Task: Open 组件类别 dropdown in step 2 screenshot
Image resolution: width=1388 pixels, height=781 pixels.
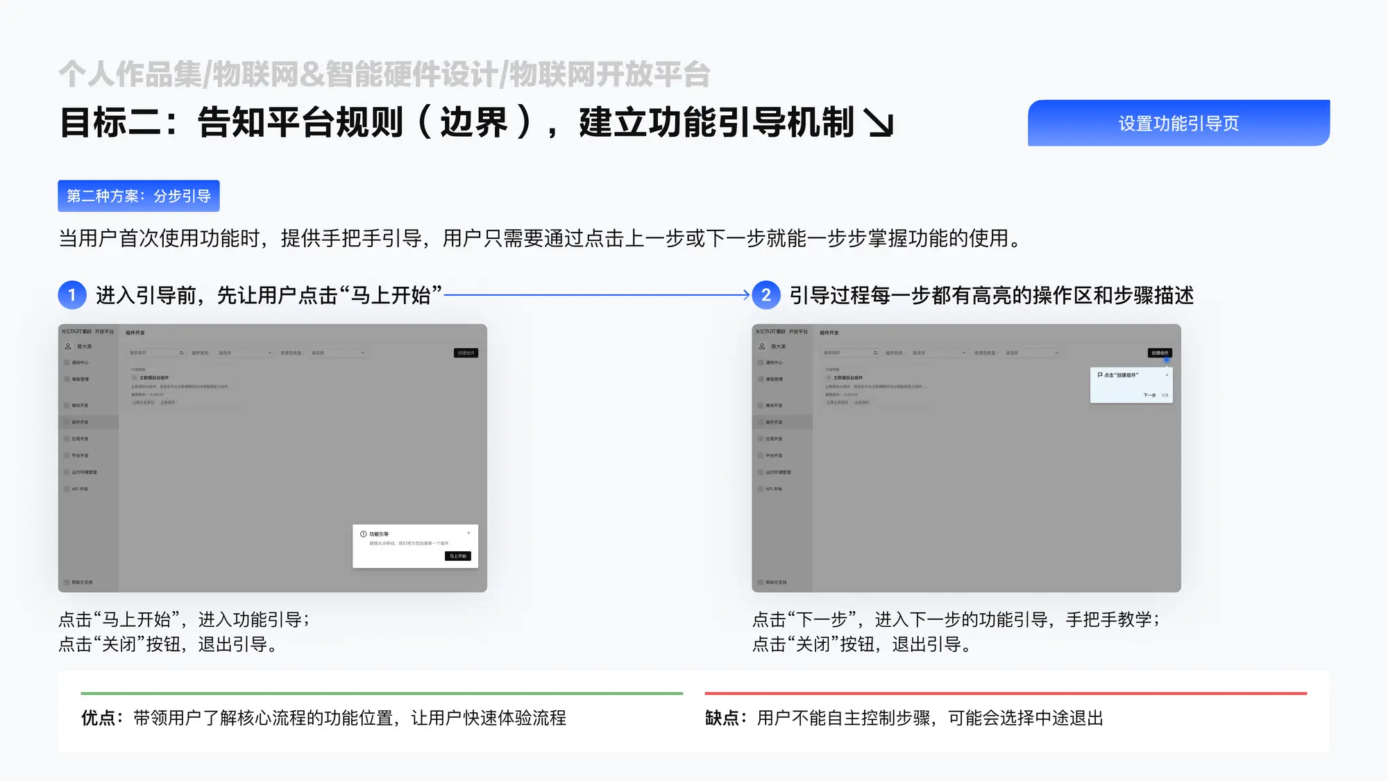Action: pos(938,353)
